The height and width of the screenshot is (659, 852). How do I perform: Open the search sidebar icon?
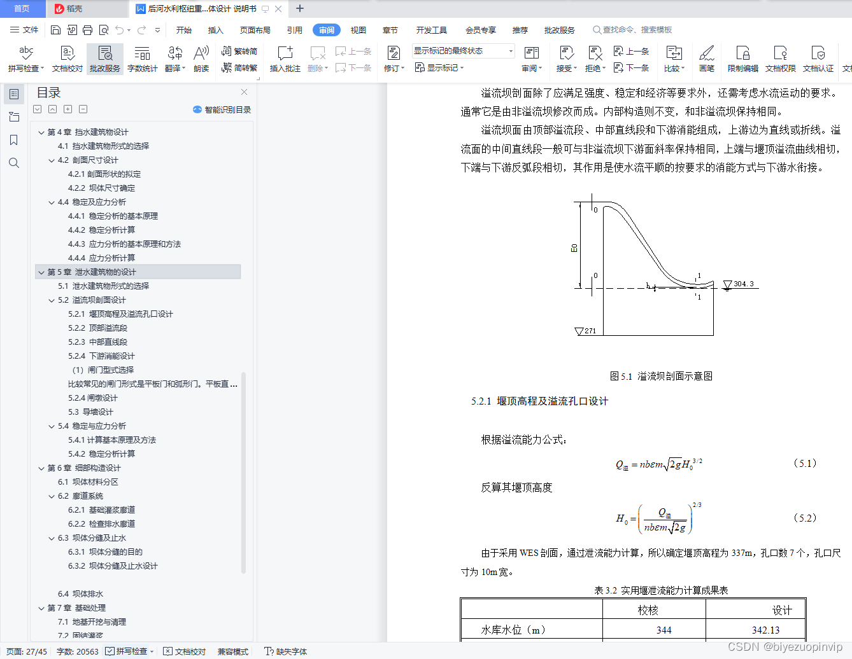click(14, 163)
